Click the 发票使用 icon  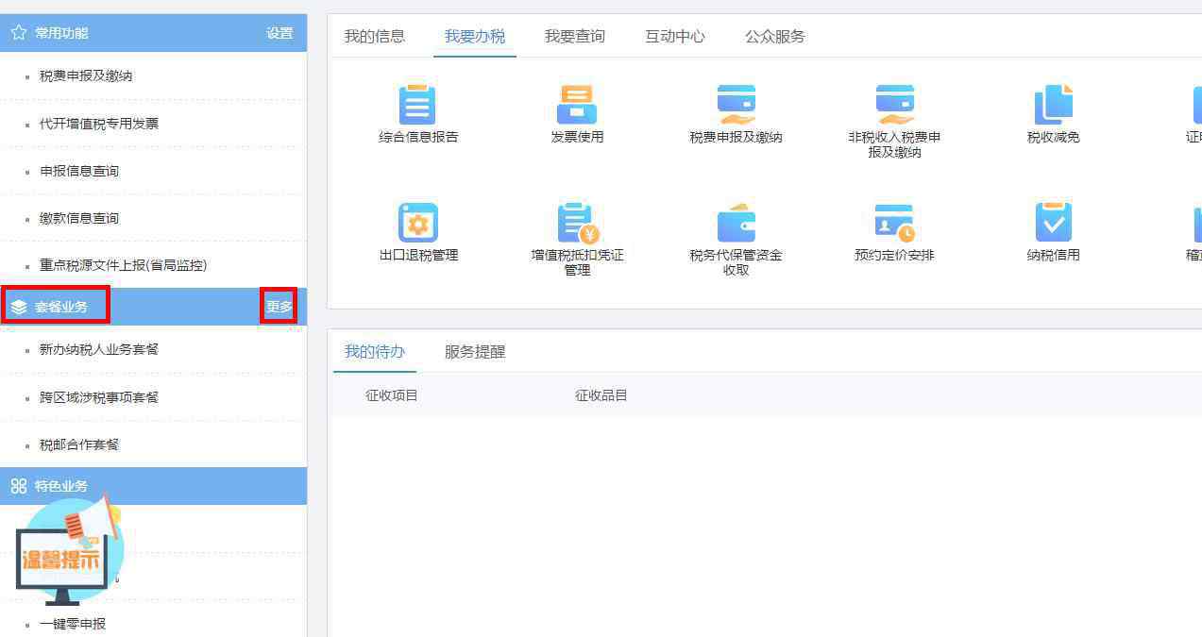click(x=576, y=105)
